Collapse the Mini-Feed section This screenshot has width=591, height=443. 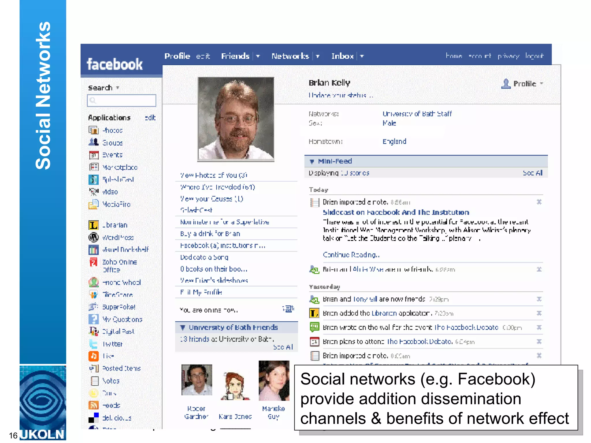312,162
